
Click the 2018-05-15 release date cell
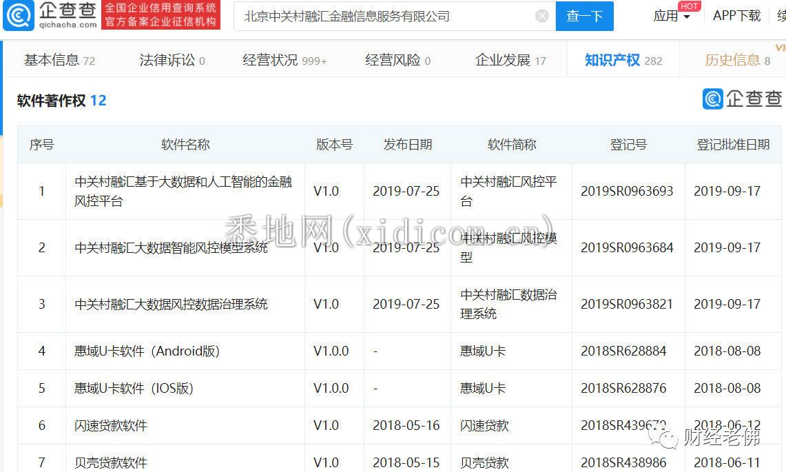coord(406,462)
